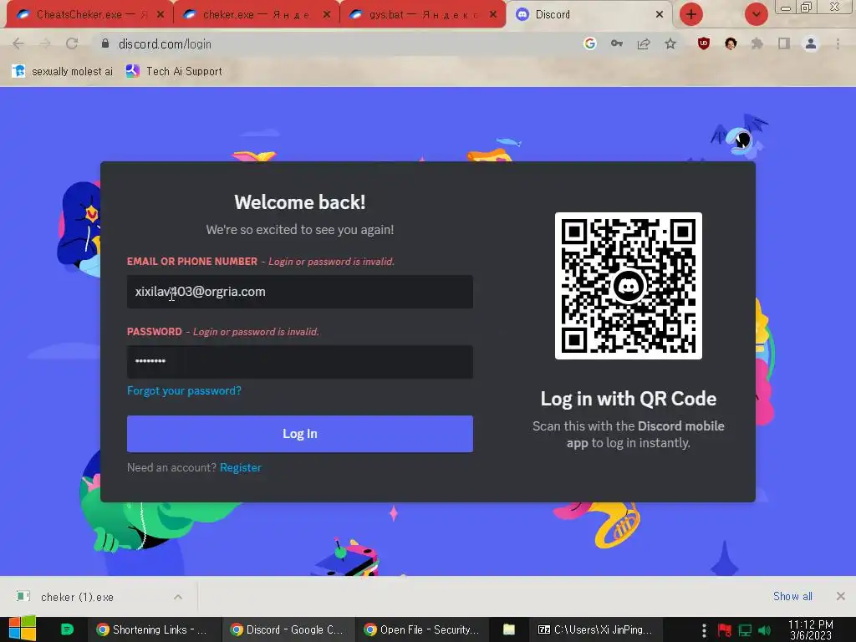Open uBlock Origin extension
The height and width of the screenshot is (642, 856).
(x=704, y=43)
